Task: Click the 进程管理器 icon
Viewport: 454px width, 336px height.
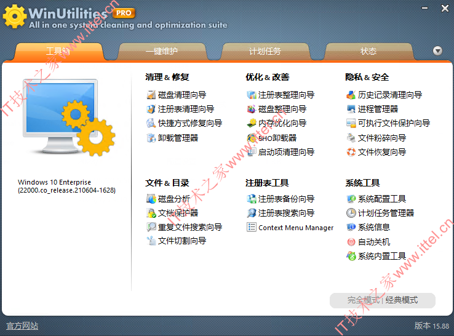Action: tap(351, 109)
